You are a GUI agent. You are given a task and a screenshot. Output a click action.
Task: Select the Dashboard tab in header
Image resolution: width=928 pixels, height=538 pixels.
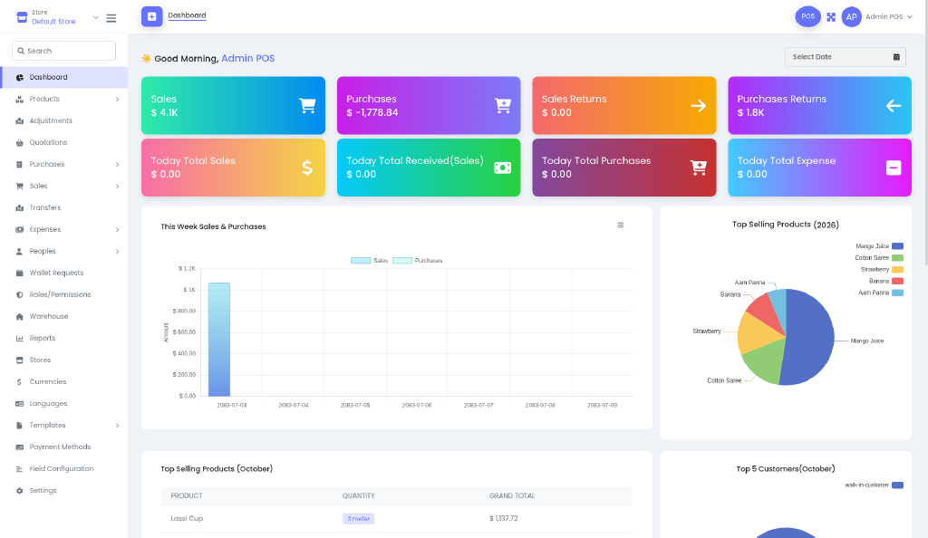[x=187, y=16]
